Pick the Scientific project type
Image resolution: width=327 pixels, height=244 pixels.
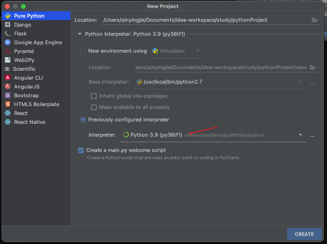tap(36, 69)
